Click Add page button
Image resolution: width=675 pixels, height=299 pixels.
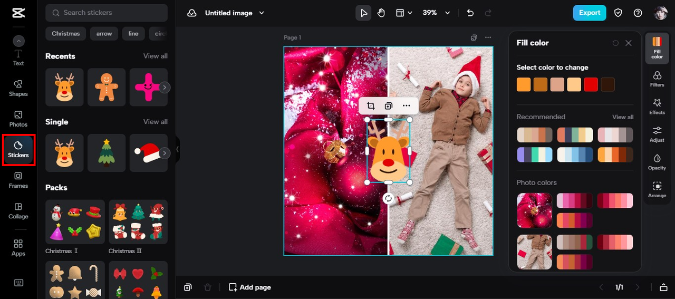[250, 287]
